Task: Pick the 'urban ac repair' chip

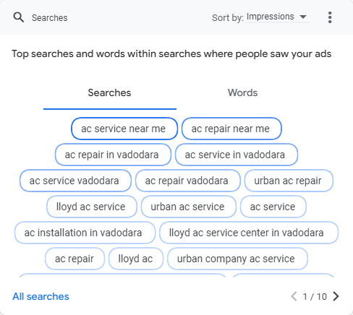Action: [289, 181]
